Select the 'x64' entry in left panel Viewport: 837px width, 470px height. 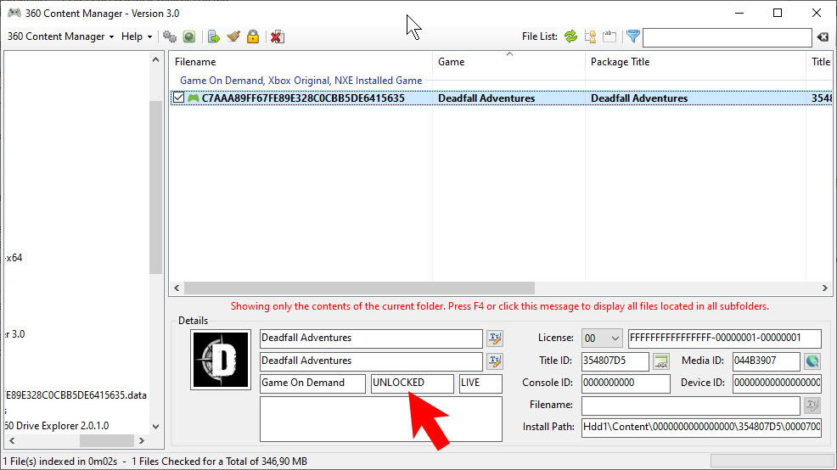pyautogui.click(x=14, y=258)
